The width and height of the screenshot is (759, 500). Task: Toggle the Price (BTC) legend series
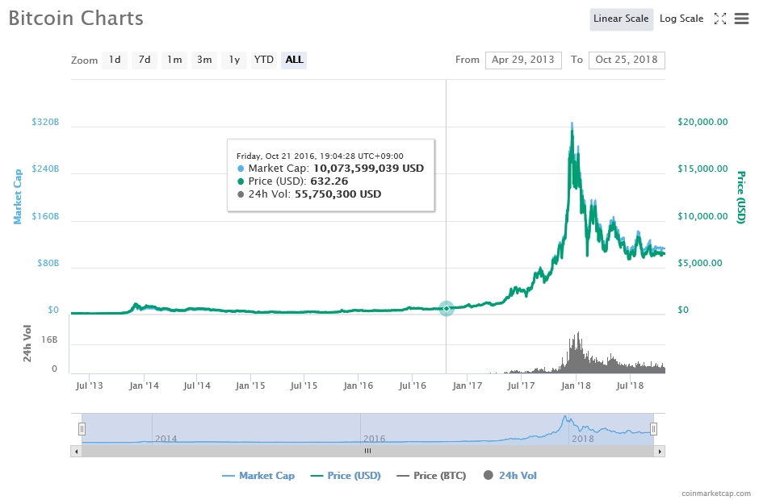coord(431,476)
